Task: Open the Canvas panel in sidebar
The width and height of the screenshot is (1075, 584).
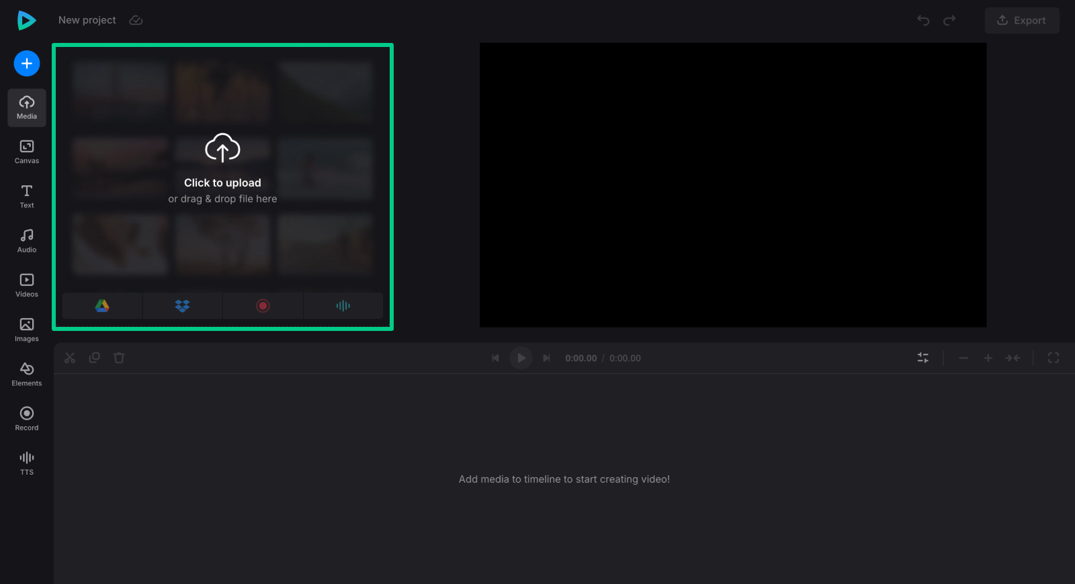Action: [27, 152]
